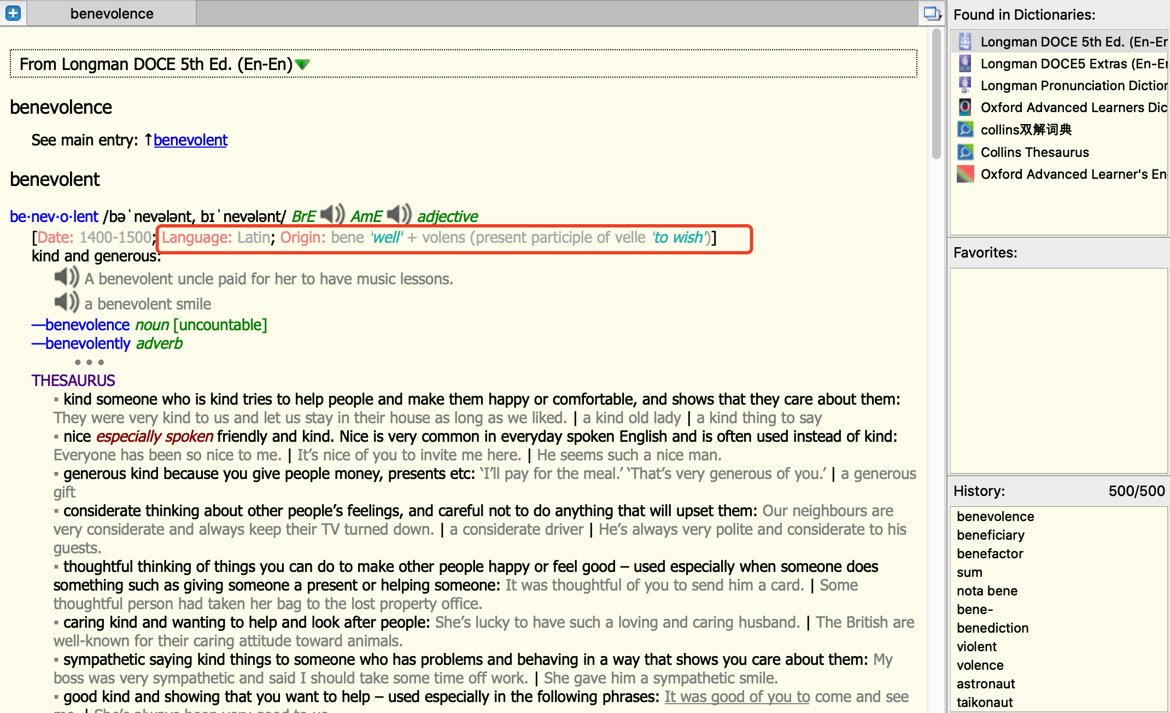Collapse the Longman DOCE article with green arrow
This screenshot has width=1170, height=713.
pos(302,65)
